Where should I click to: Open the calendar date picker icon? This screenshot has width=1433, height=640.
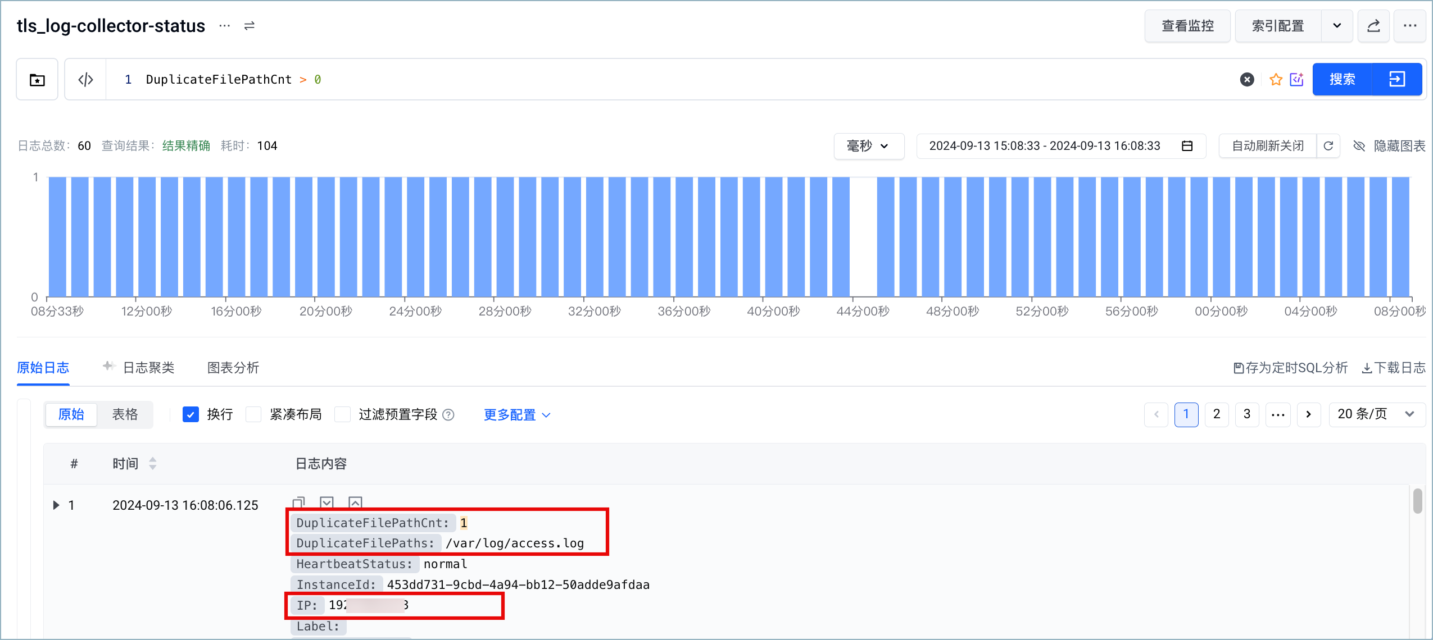[x=1187, y=146]
